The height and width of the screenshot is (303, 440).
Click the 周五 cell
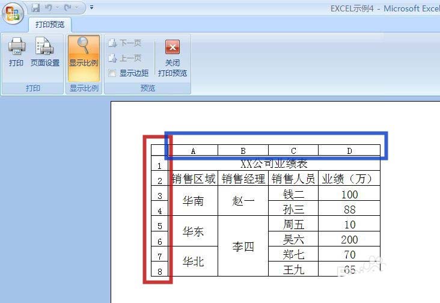293,224
